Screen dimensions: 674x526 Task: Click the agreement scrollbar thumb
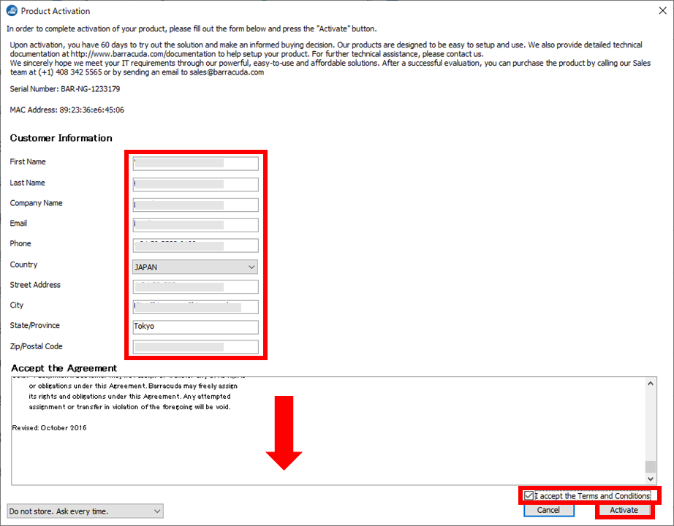pyautogui.click(x=651, y=466)
